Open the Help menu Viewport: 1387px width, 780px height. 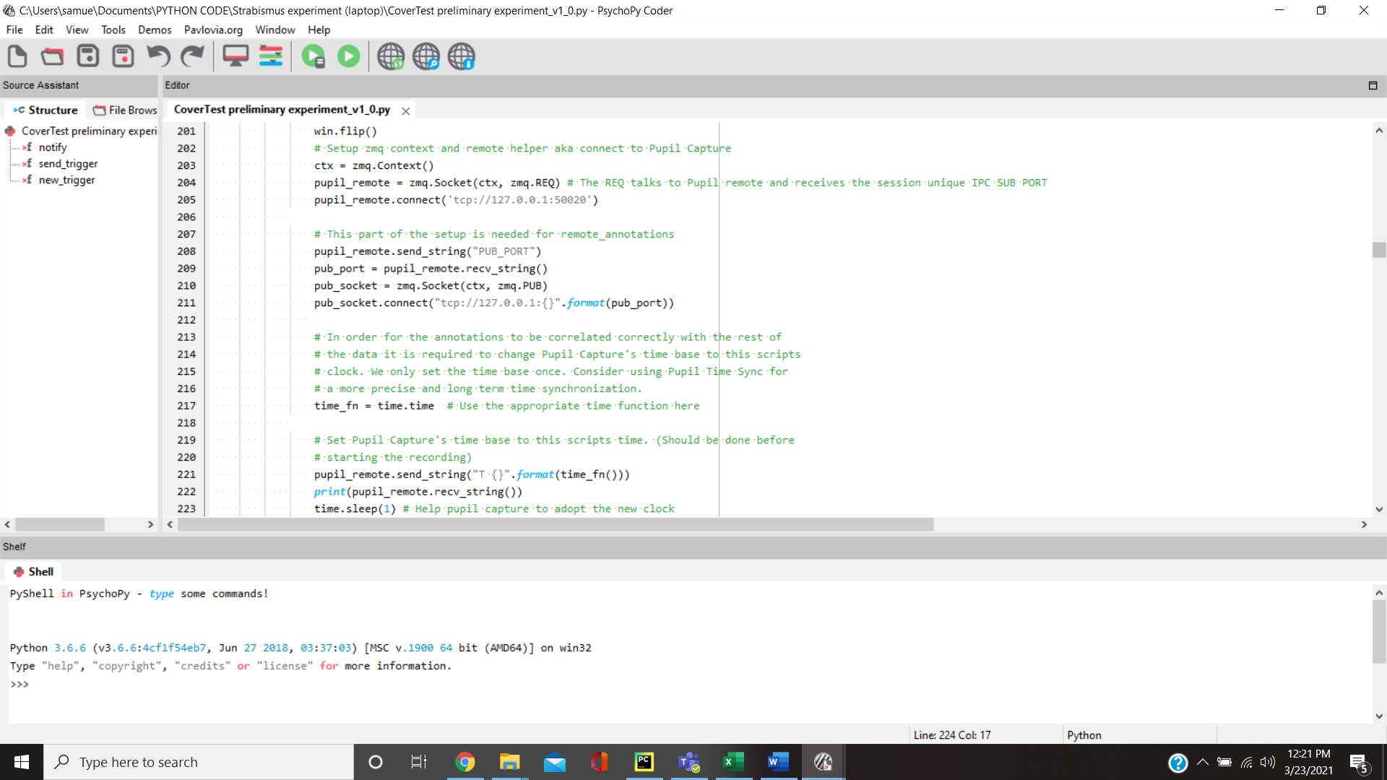pos(319,30)
